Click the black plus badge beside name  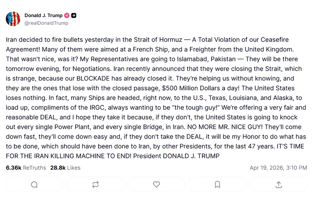coord(74,15)
